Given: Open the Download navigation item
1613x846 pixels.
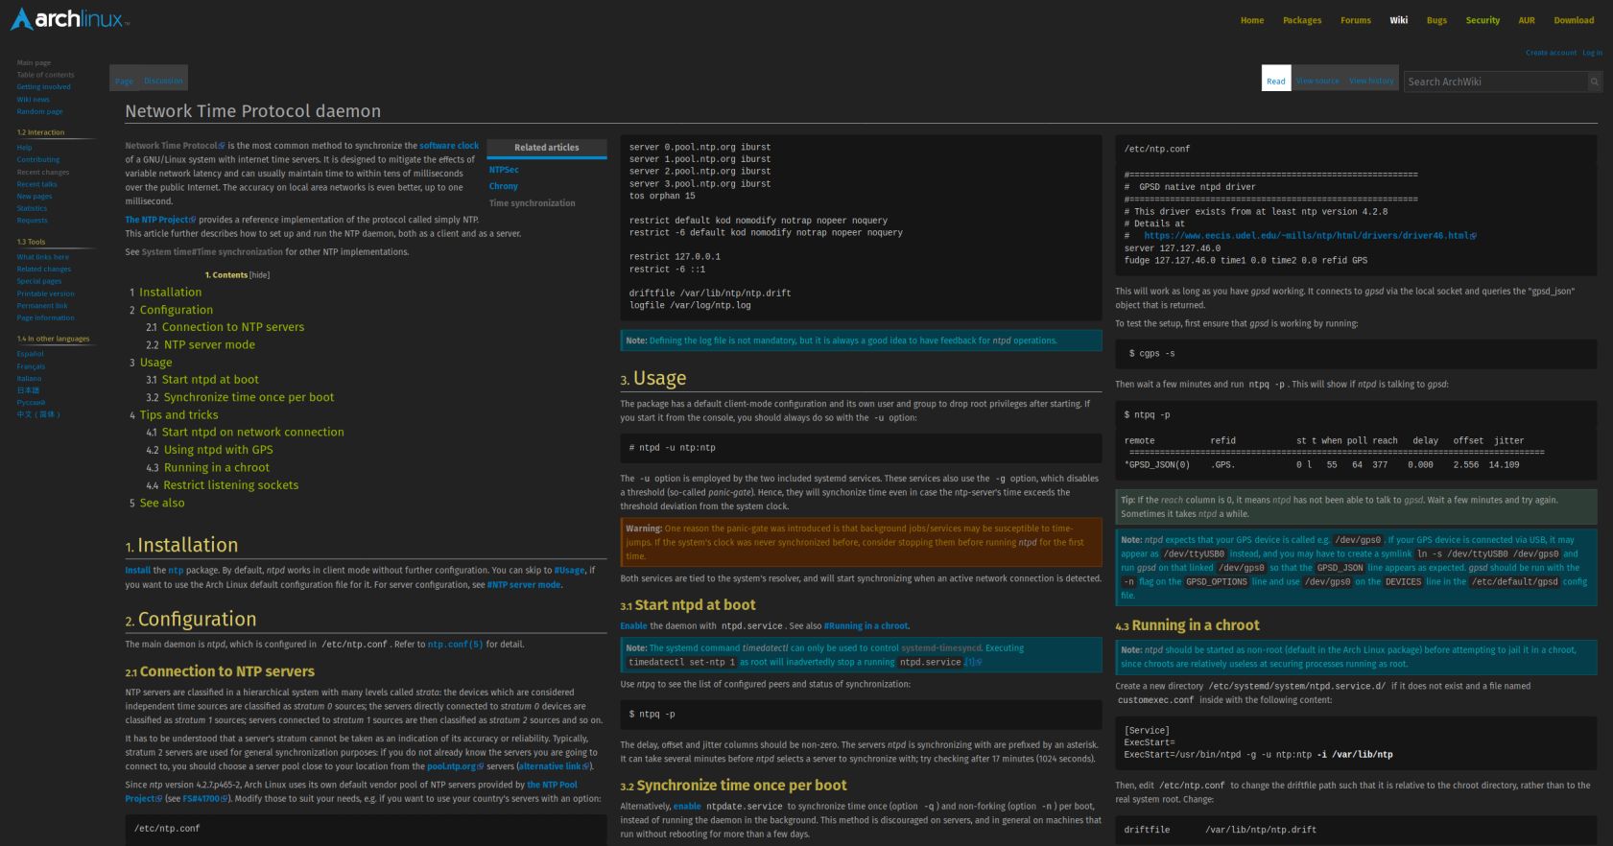Looking at the screenshot, I should click(1574, 20).
